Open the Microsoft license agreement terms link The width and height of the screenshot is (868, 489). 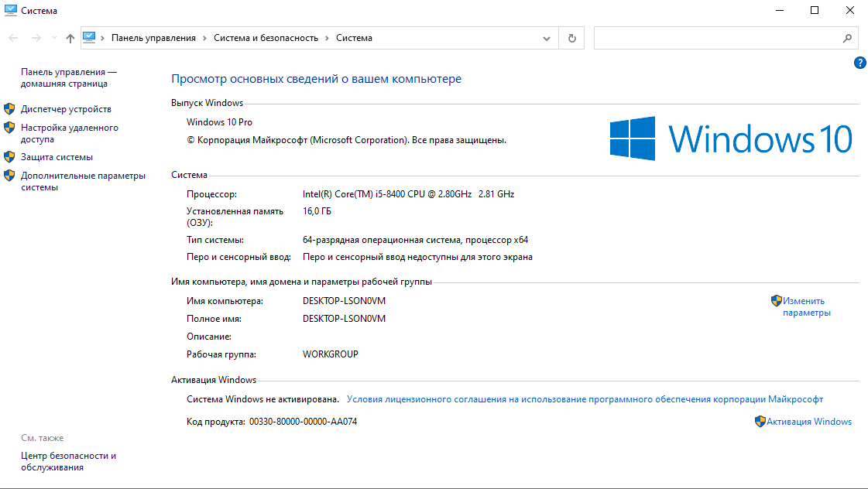pos(585,399)
